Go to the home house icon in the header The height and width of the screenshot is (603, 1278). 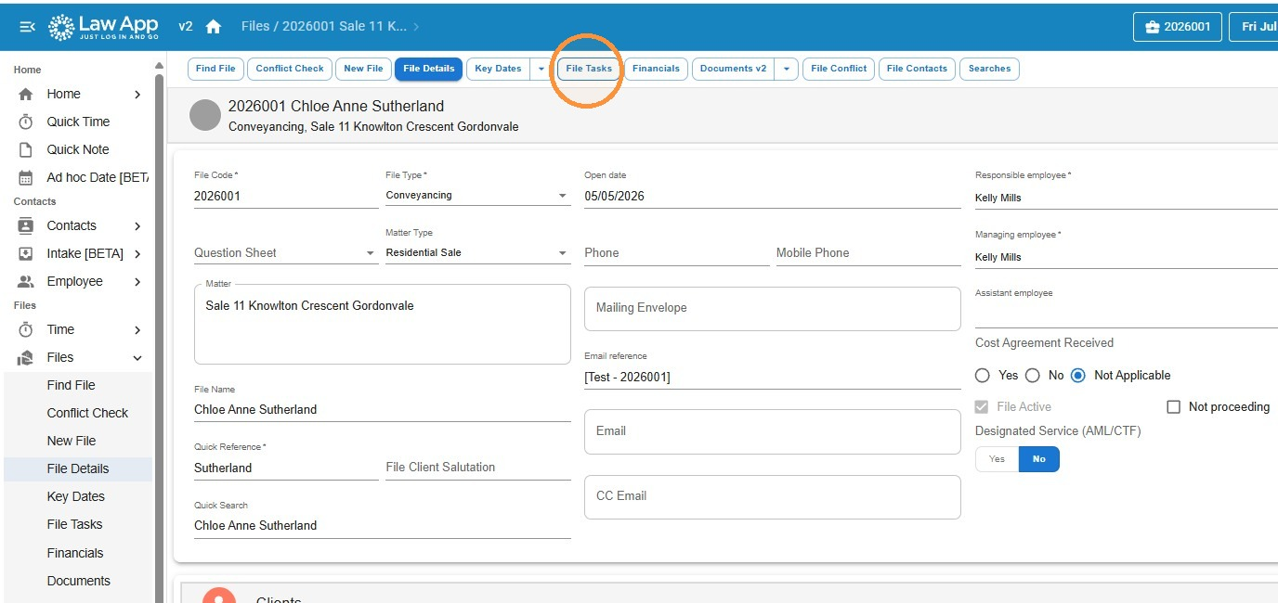(x=213, y=27)
